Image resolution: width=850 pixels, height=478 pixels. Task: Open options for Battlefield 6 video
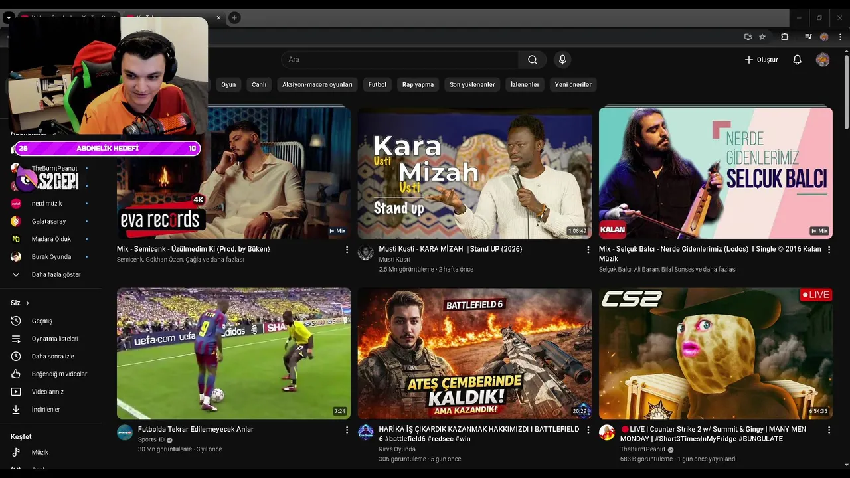(588, 430)
